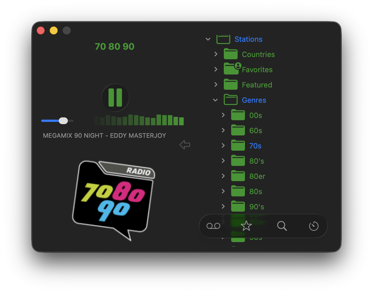This screenshot has width=373, height=294.
Task: Select the 80er genre item
Action: pos(257,176)
